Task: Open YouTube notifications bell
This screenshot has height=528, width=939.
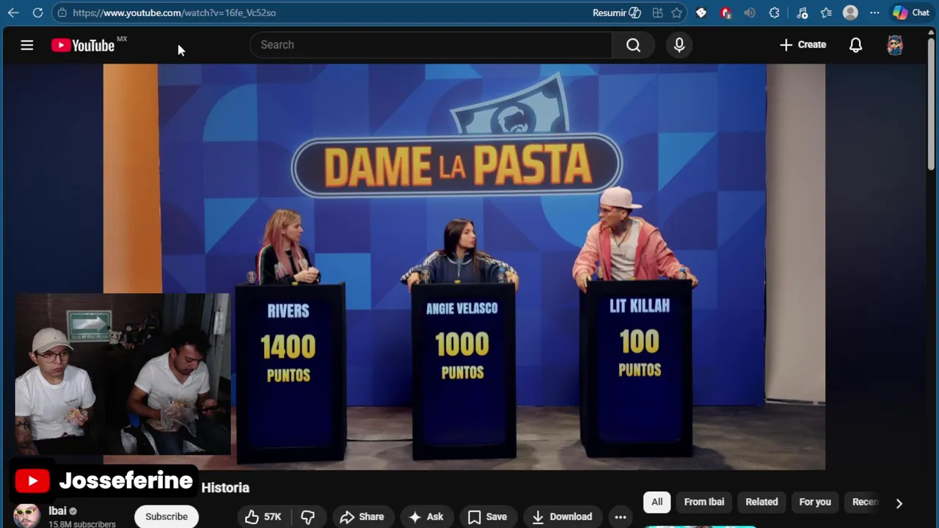Action: pos(855,45)
